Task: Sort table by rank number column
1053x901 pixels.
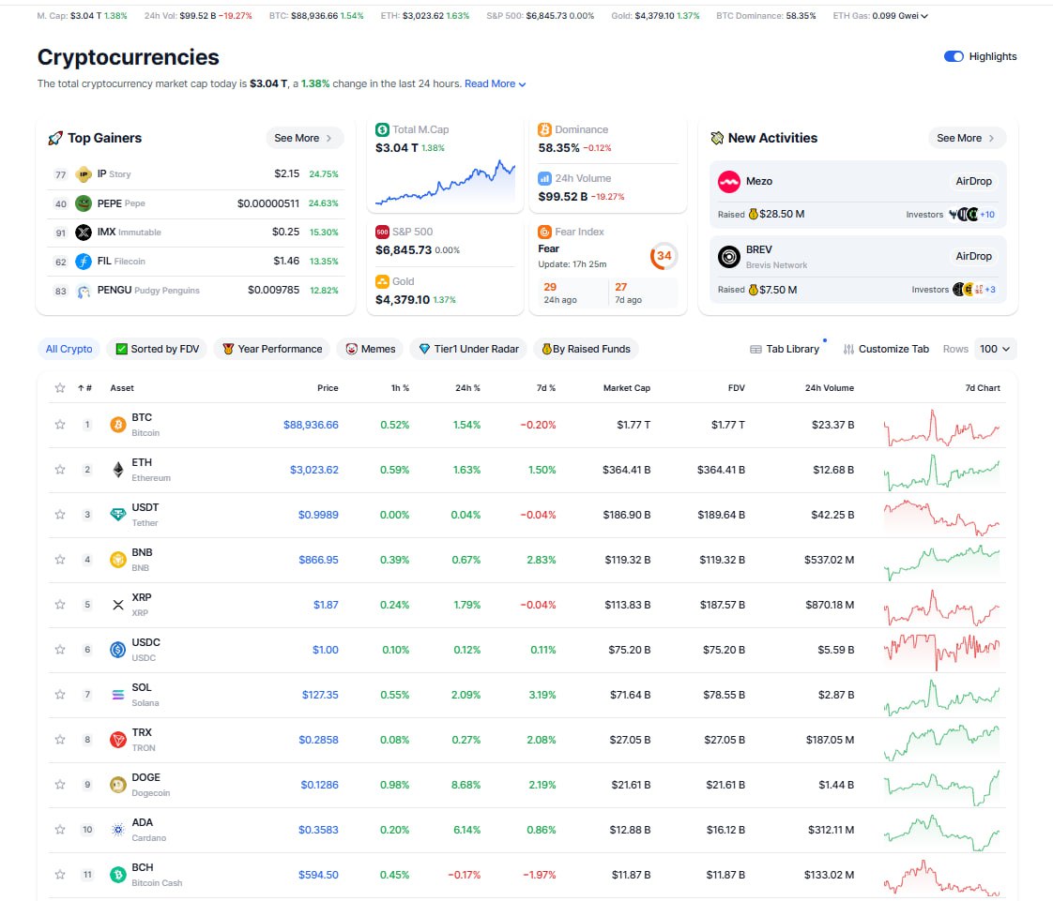Action: (84, 388)
